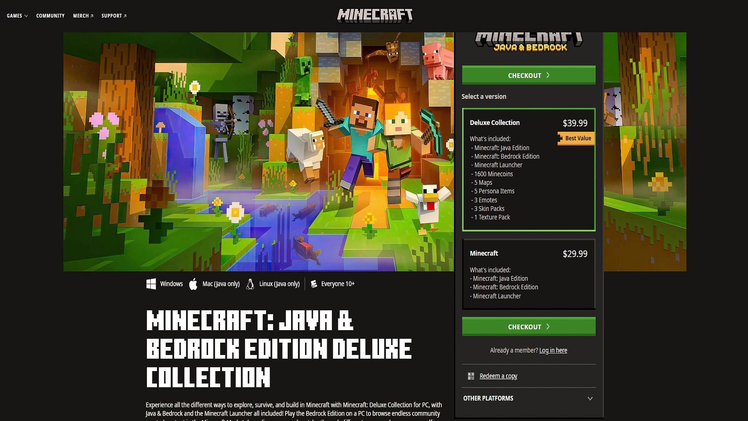Image resolution: width=748 pixels, height=421 pixels.
Task: Expand the SUPPORT navigation dropdown
Action: pos(113,16)
